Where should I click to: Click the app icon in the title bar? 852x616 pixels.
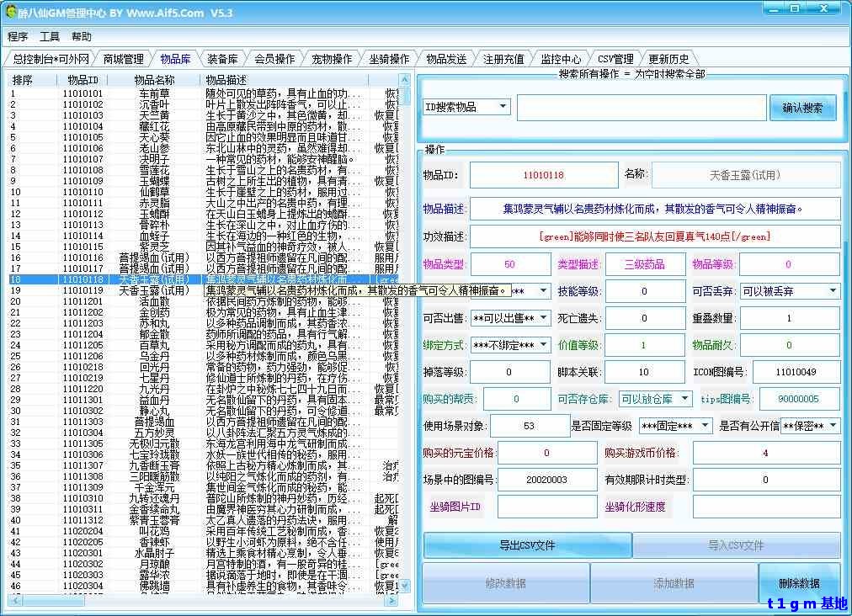tap(11, 13)
